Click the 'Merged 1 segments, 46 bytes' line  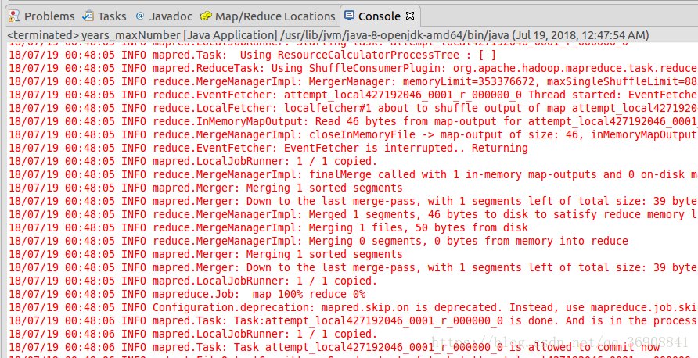tap(353, 215)
